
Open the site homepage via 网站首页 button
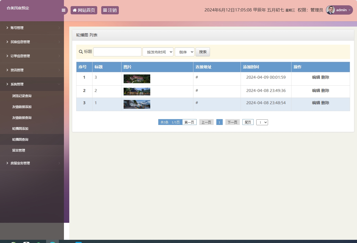pos(84,10)
